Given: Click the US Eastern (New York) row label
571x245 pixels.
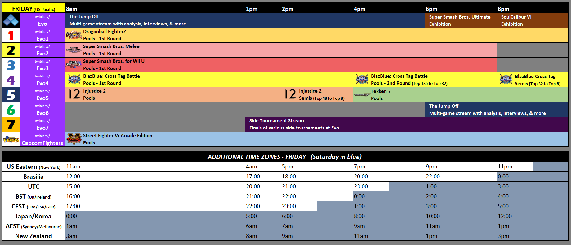Looking at the screenshot, I should (33, 167).
